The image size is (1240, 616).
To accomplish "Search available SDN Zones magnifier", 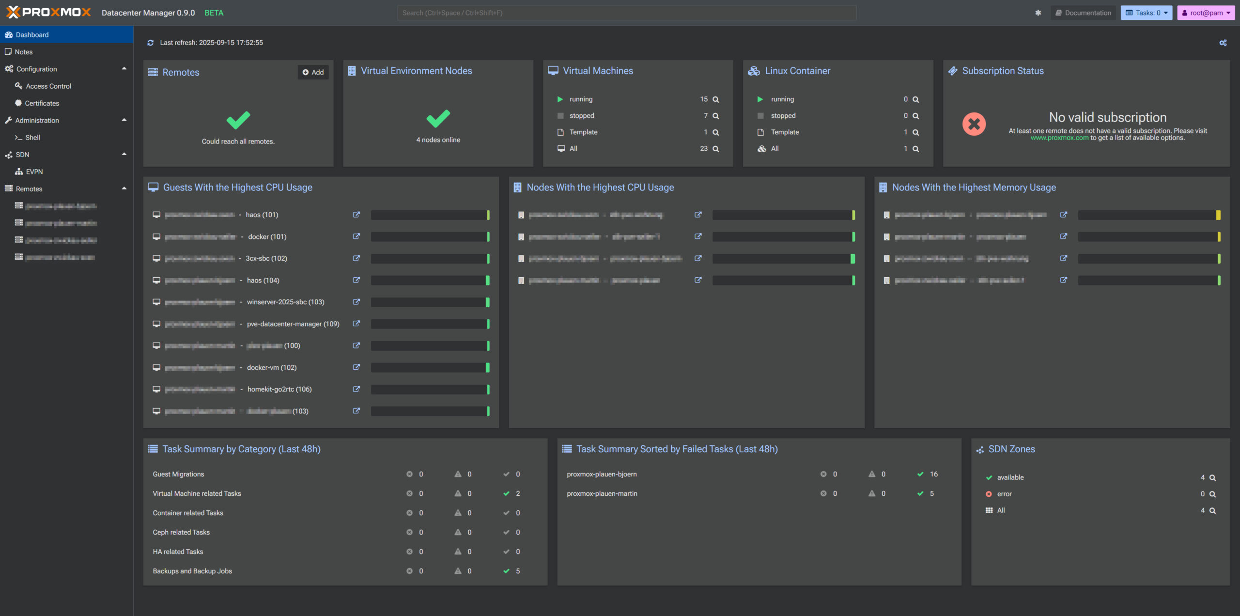I will (x=1212, y=478).
